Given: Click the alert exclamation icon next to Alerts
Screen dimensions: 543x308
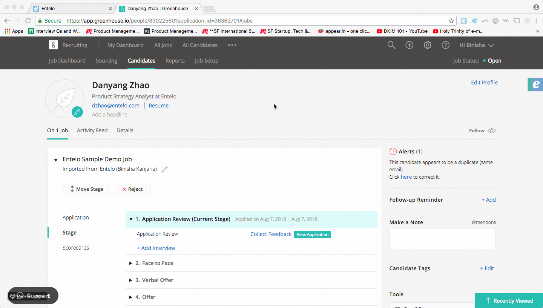Looking at the screenshot, I should pos(393,152).
